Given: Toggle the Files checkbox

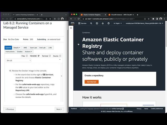Looking at the screenshot, I should pyautogui.click(x=27, y=56).
